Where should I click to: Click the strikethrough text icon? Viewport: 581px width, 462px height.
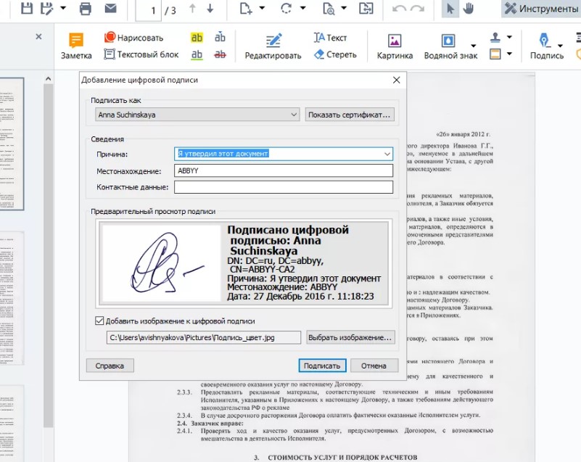coord(220,54)
